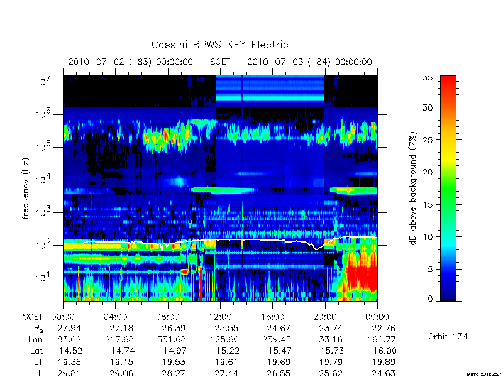This screenshot has height=377, width=503.
Task: Click the 16:00 SCET time tick label
Action: pos(272,317)
